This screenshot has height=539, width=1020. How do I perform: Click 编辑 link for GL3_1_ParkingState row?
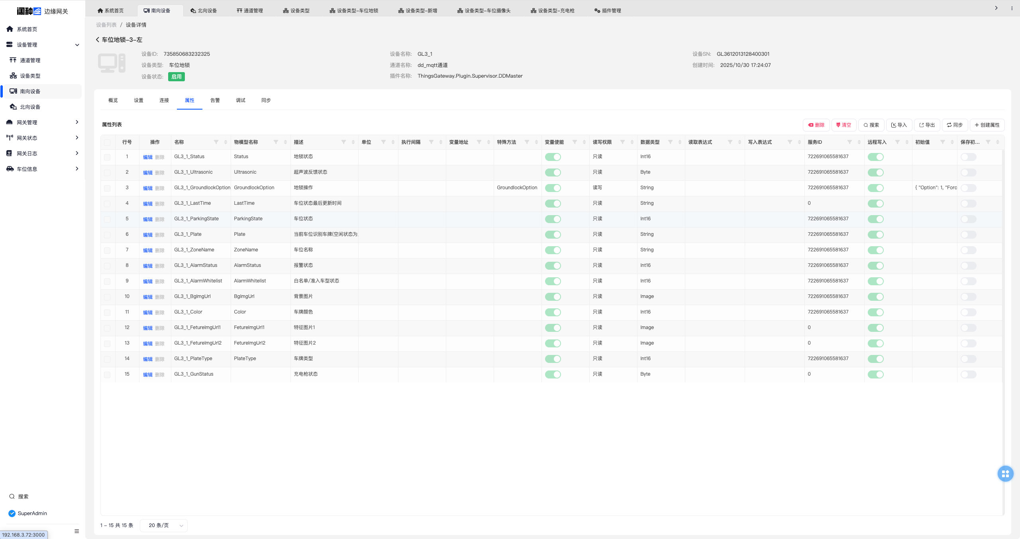coord(147,220)
